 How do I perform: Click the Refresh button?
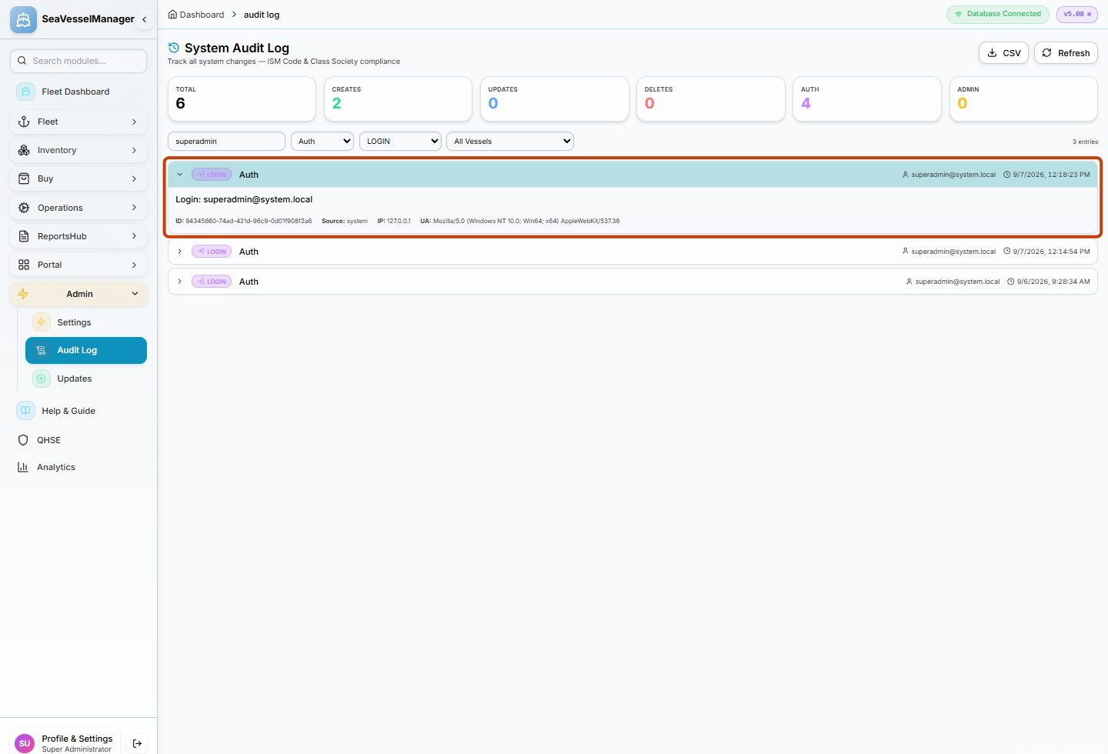tap(1066, 53)
